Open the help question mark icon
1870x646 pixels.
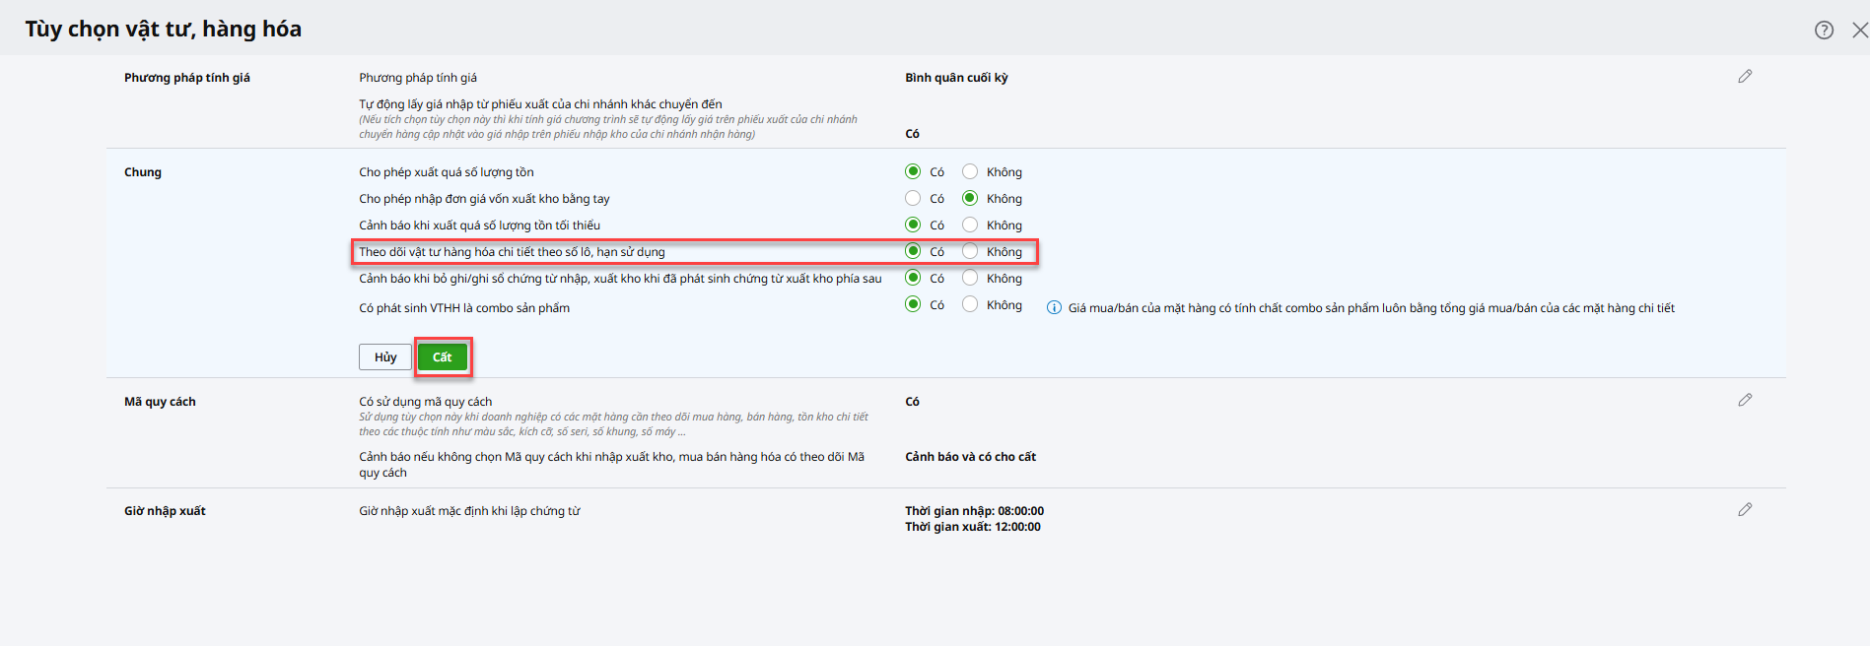pyautogui.click(x=1824, y=31)
